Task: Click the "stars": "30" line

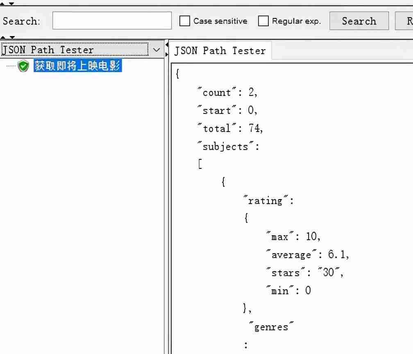Action: [x=305, y=272]
